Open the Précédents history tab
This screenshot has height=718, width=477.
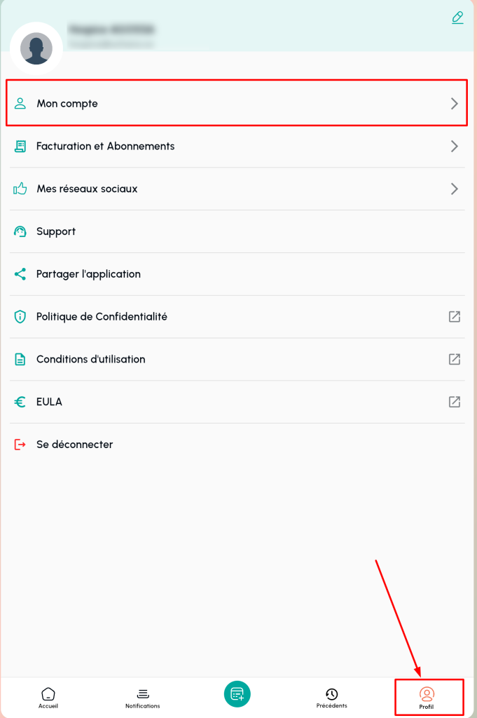[331, 697]
